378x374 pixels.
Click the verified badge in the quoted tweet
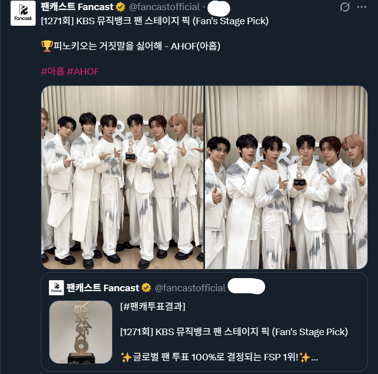coord(146,288)
